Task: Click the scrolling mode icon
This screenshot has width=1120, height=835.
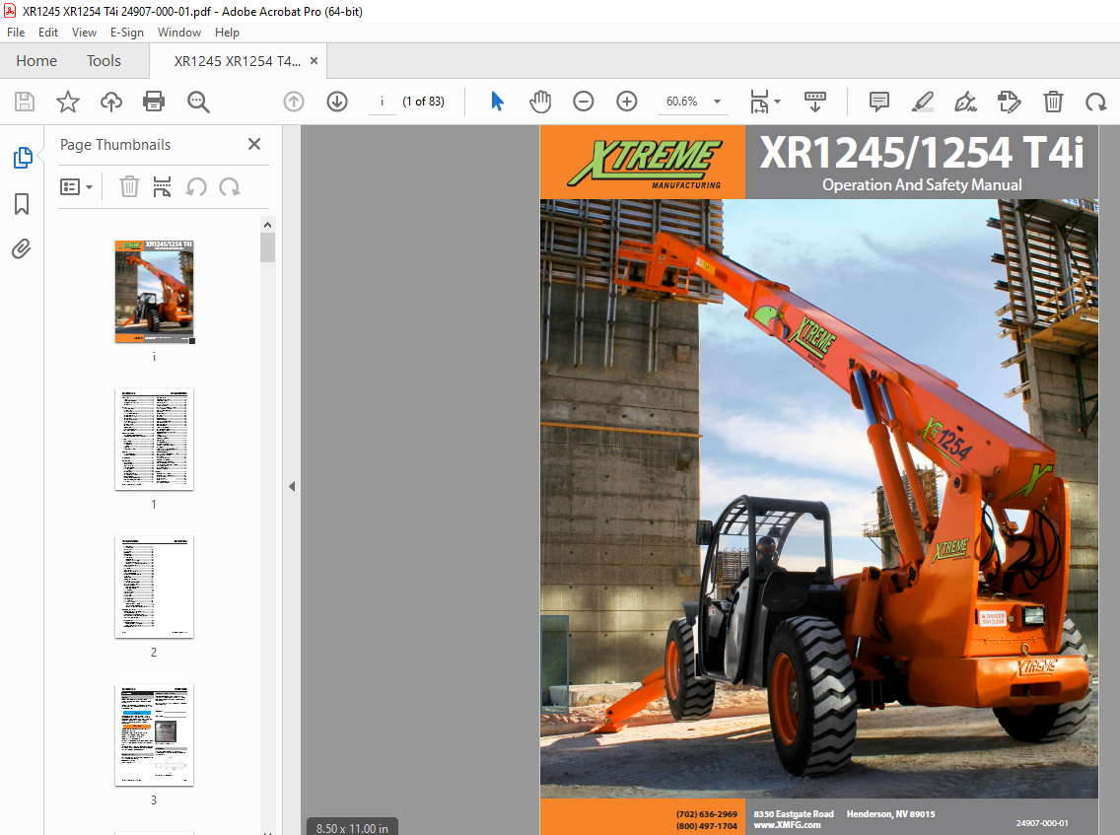Action: 815,102
